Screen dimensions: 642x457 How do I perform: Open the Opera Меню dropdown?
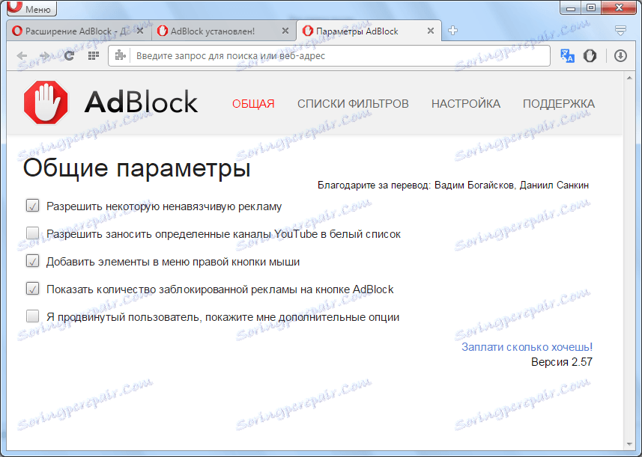point(29,8)
